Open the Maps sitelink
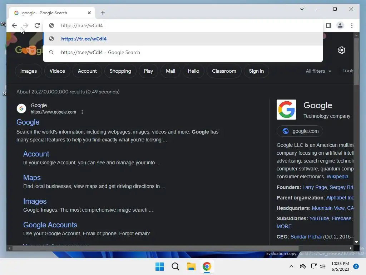This screenshot has width=366, height=275. tap(32, 178)
